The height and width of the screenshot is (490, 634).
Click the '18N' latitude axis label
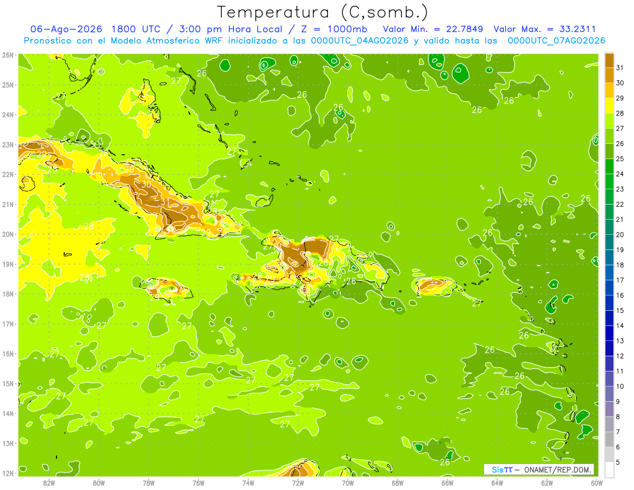7,294
